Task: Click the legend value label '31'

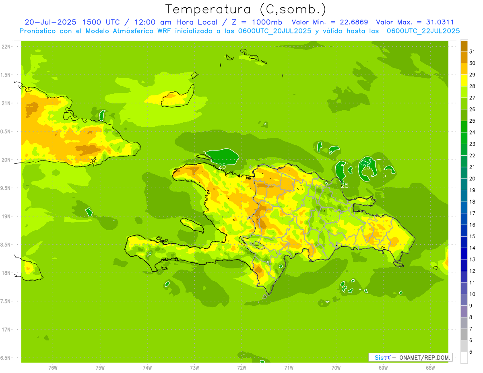Action: point(473,52)
